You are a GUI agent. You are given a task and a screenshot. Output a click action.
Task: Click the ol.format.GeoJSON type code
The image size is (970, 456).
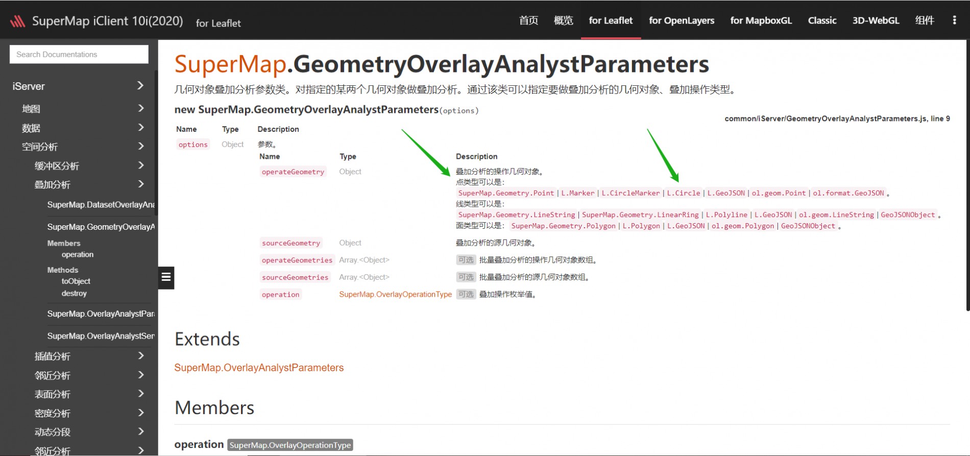(848, 193)
